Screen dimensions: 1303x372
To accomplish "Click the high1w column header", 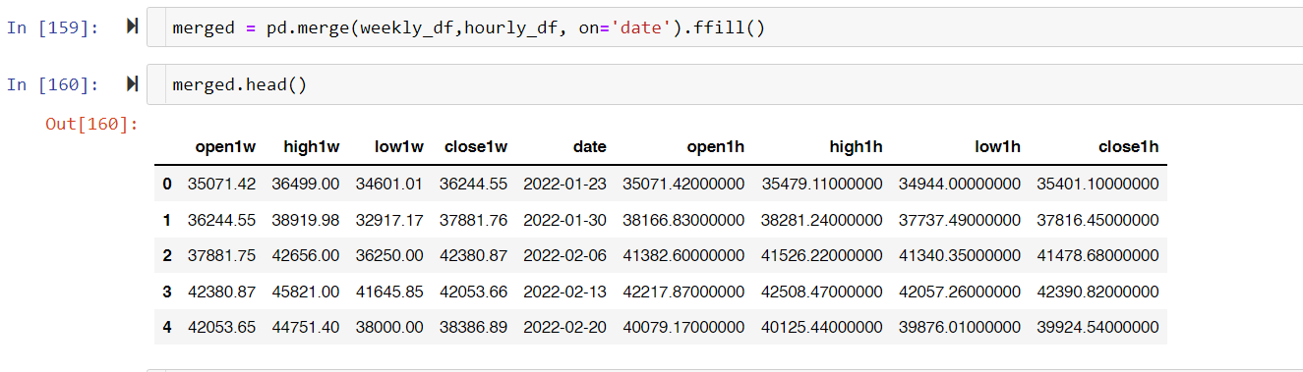I will 311,147.
